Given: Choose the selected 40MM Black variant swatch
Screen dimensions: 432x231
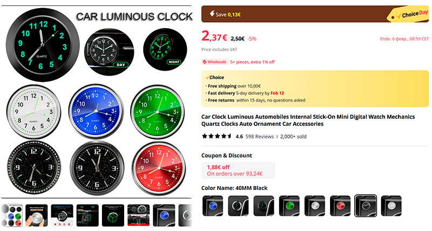Looking at the screenshot, I should [366, 206].
